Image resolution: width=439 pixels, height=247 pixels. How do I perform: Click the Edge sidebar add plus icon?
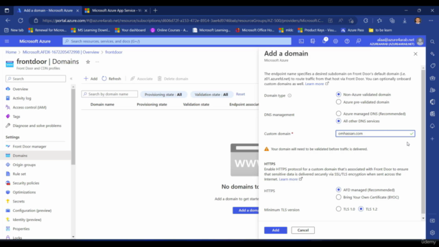[x=432, y=139]
